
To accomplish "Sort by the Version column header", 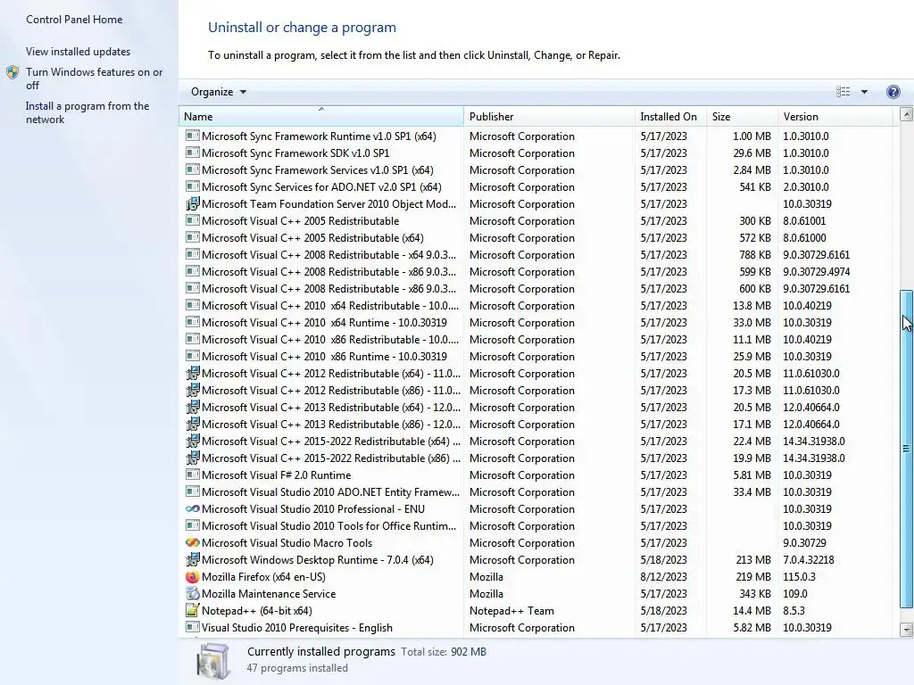I will click(x=835, y=117).
